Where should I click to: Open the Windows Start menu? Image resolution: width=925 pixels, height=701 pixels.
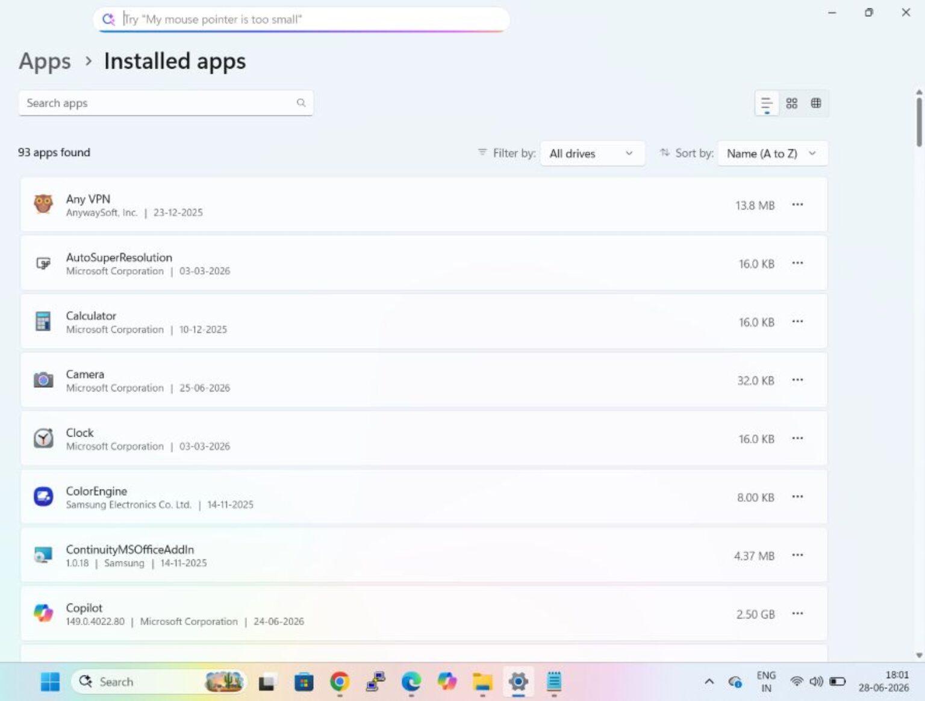[x=50, y=682]
